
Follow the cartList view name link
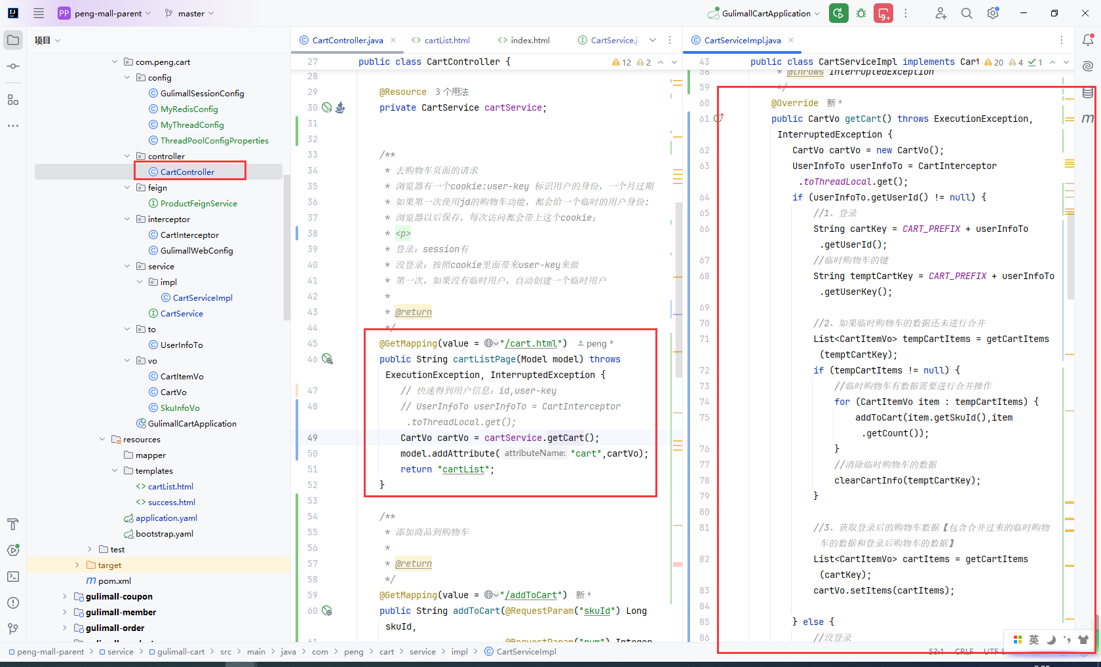[x=463, y=469]
